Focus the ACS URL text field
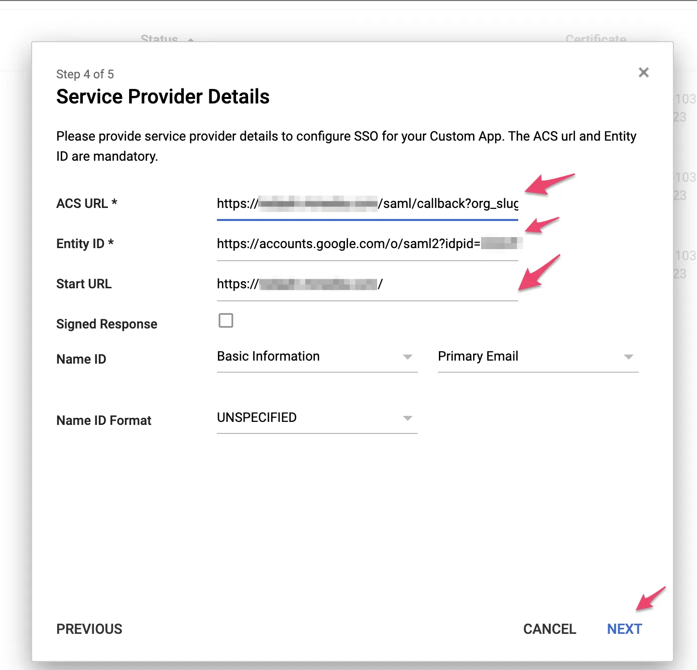The width and height of the screenshot is (697, 670). 367,204
